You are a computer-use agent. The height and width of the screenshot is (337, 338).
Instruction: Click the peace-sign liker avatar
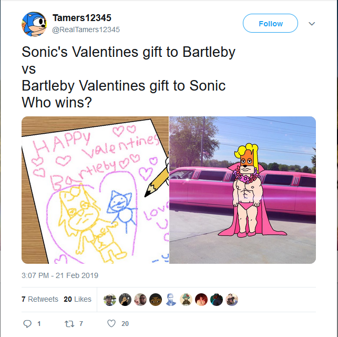(x=140, y=300)
